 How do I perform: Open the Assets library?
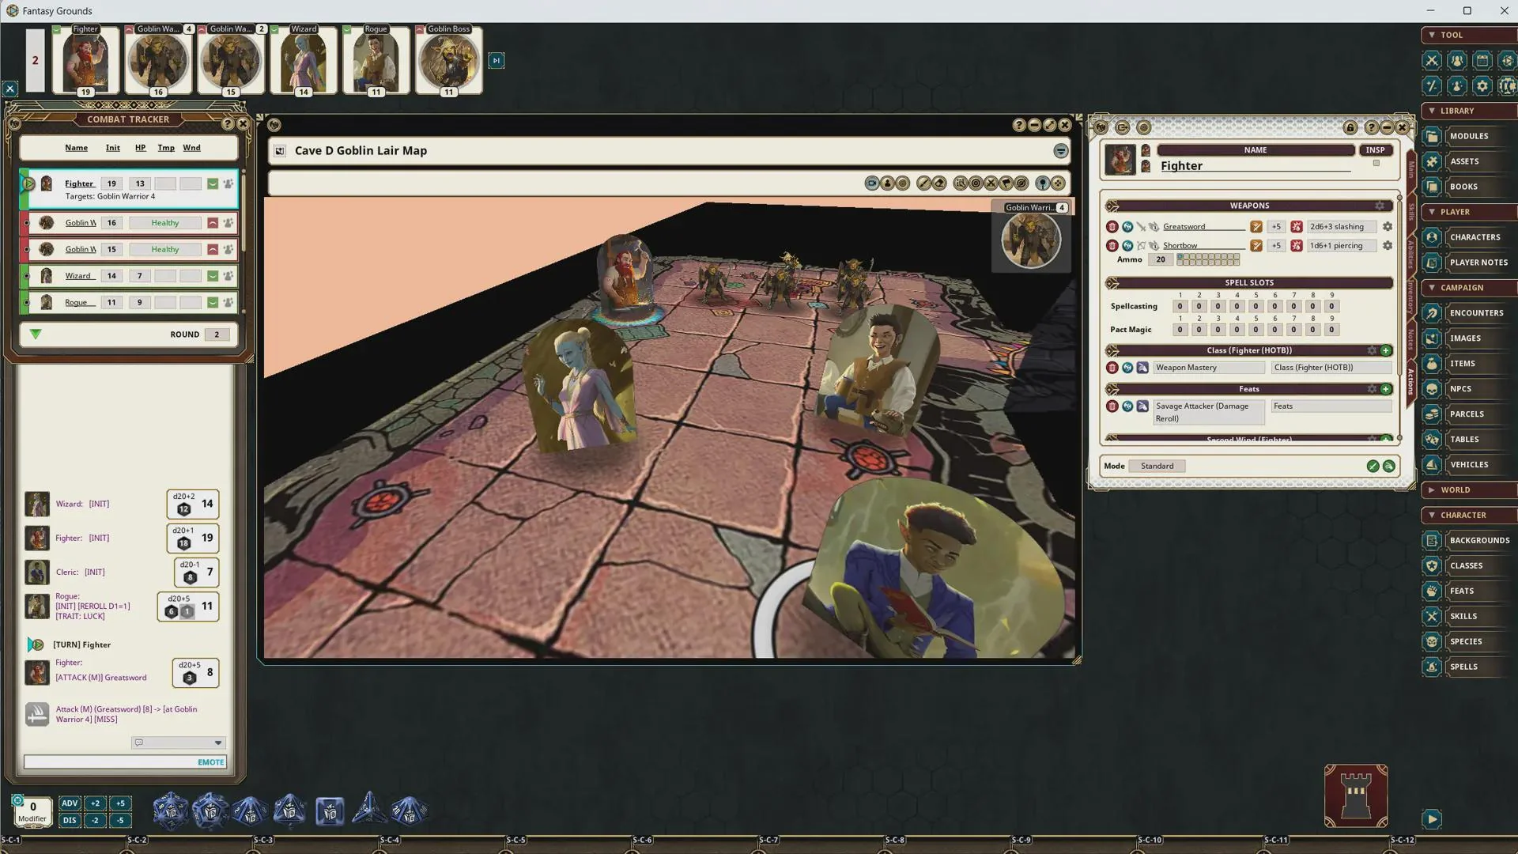point(1468,161)
